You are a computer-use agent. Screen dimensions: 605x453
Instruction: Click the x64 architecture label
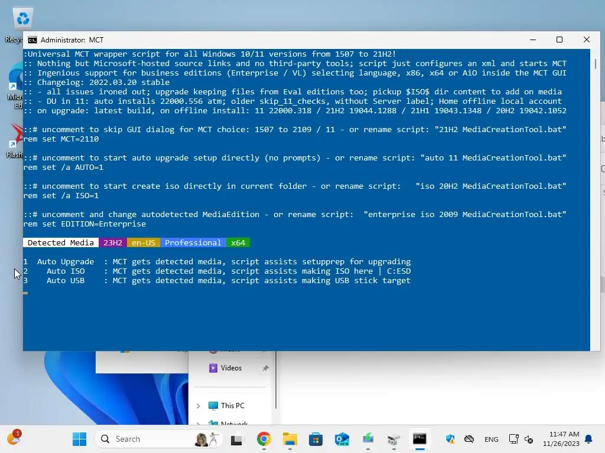[238, 242]
